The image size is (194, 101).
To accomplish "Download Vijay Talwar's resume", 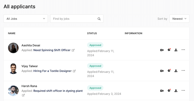I will [x=176, y=71].
